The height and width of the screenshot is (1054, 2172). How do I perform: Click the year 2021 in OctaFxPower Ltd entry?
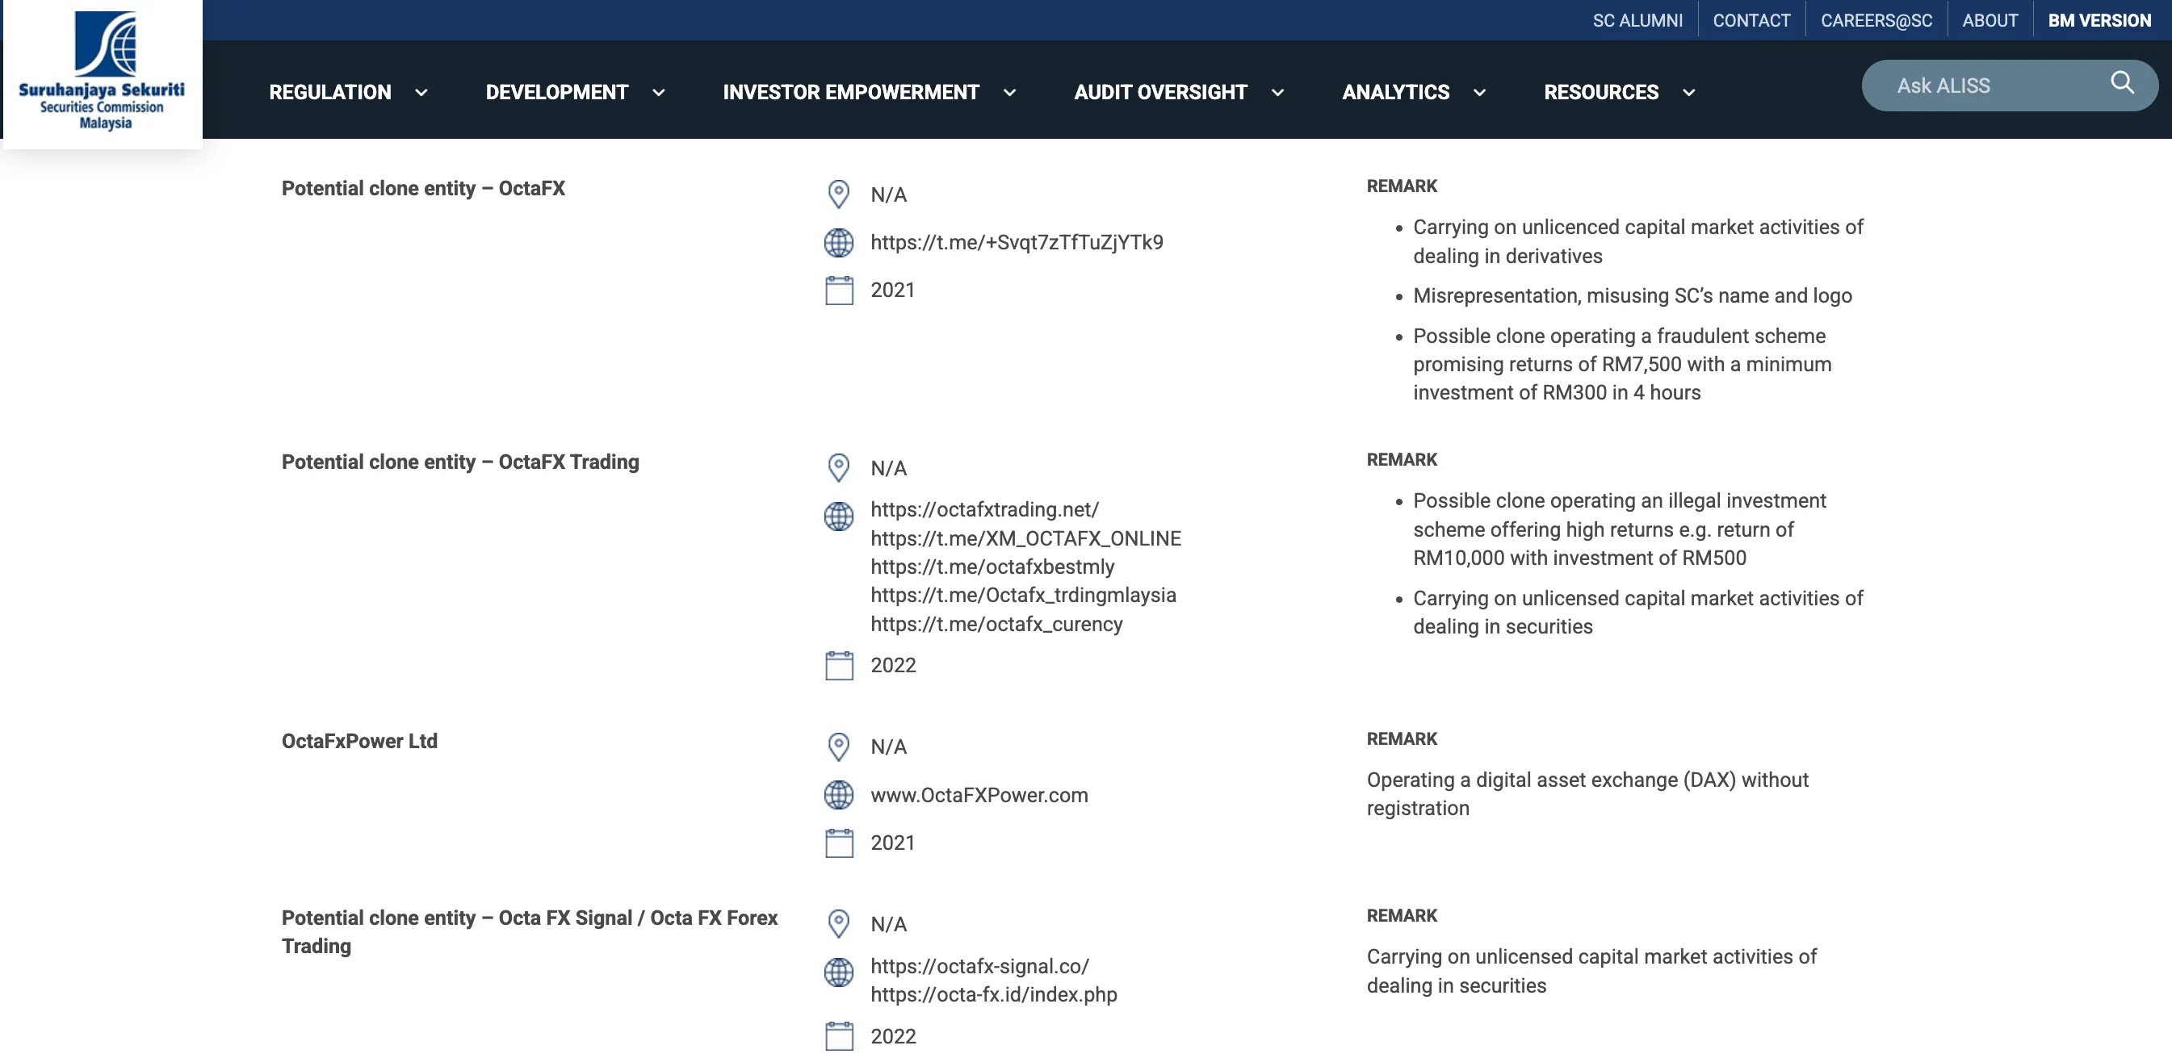click(x=892, y=843)
